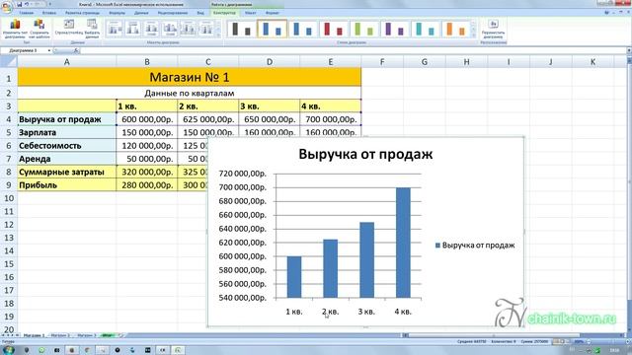Open the View (Вид) ribbon tab

click(x=200, y=13)
